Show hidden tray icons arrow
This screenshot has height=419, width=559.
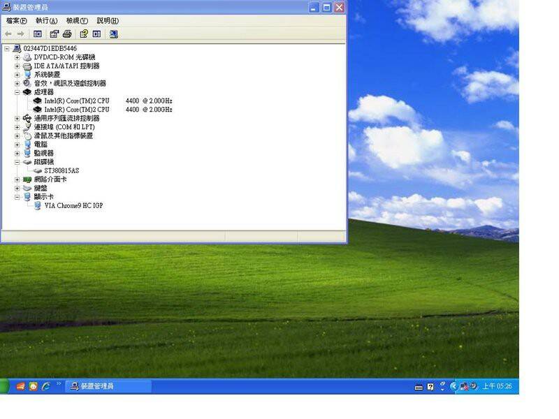[453, 386]
